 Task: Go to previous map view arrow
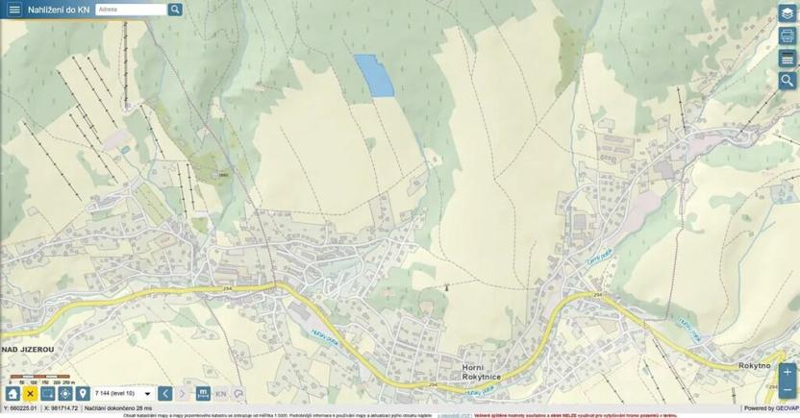[165, 393]
